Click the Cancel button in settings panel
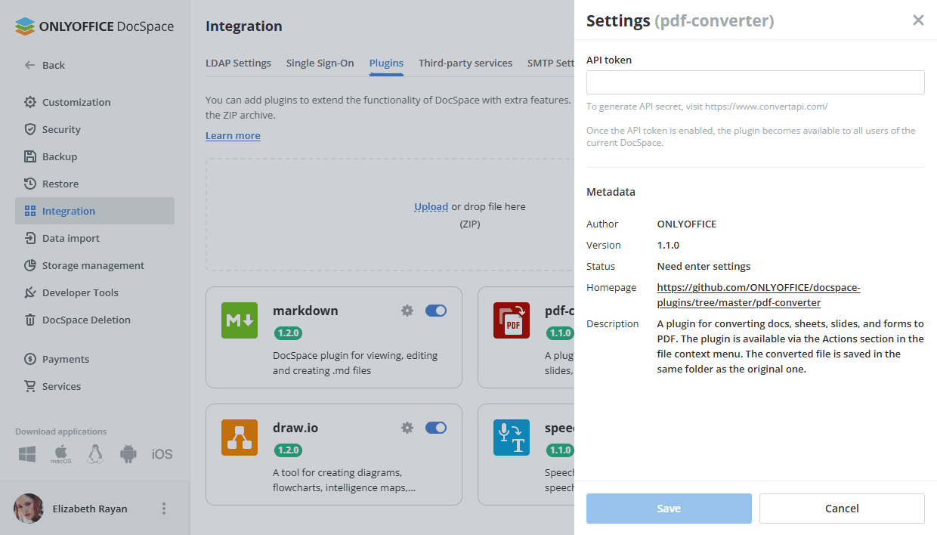Image resolution: width=937 pixels, height=535 pixels. 842,509
